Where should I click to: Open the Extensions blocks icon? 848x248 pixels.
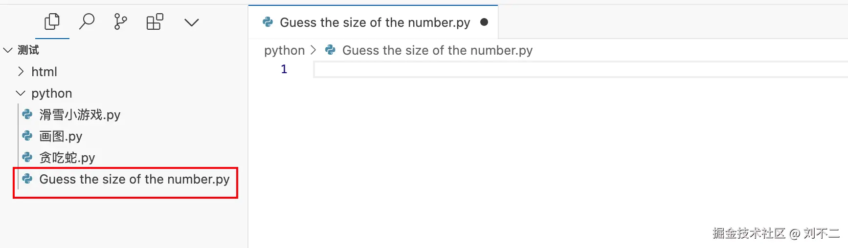tap(155, 22)
